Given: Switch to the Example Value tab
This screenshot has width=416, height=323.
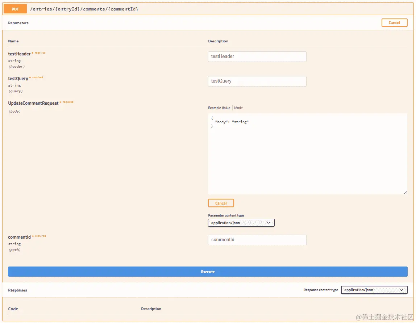Looking at the screenshot, I should [x=219, y=108].
